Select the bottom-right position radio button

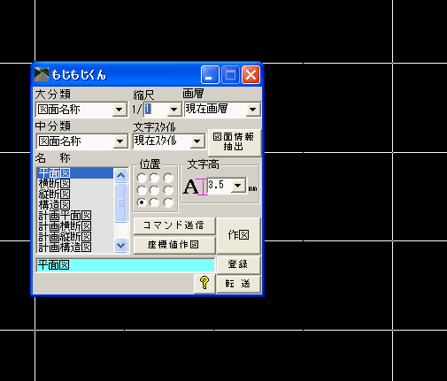[168, 202]
